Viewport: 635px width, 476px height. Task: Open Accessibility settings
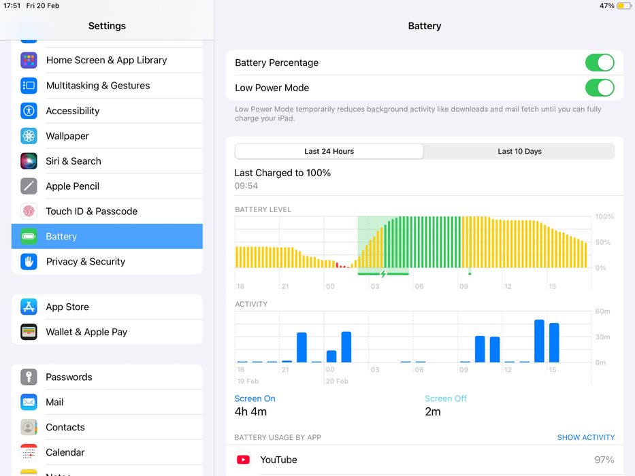[107, 110]
